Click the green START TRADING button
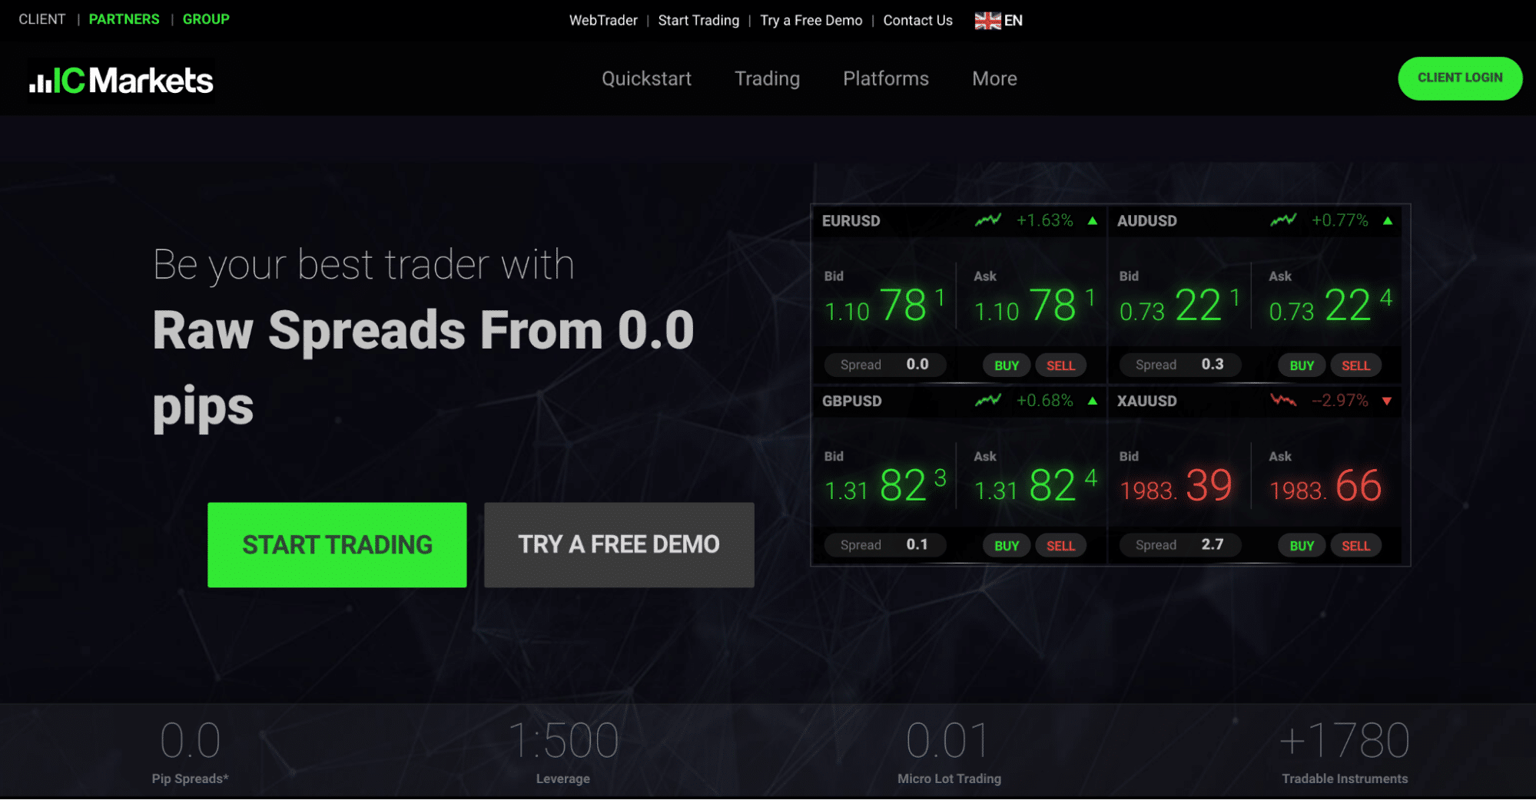1536x800 pixels. tap(337, 544)
